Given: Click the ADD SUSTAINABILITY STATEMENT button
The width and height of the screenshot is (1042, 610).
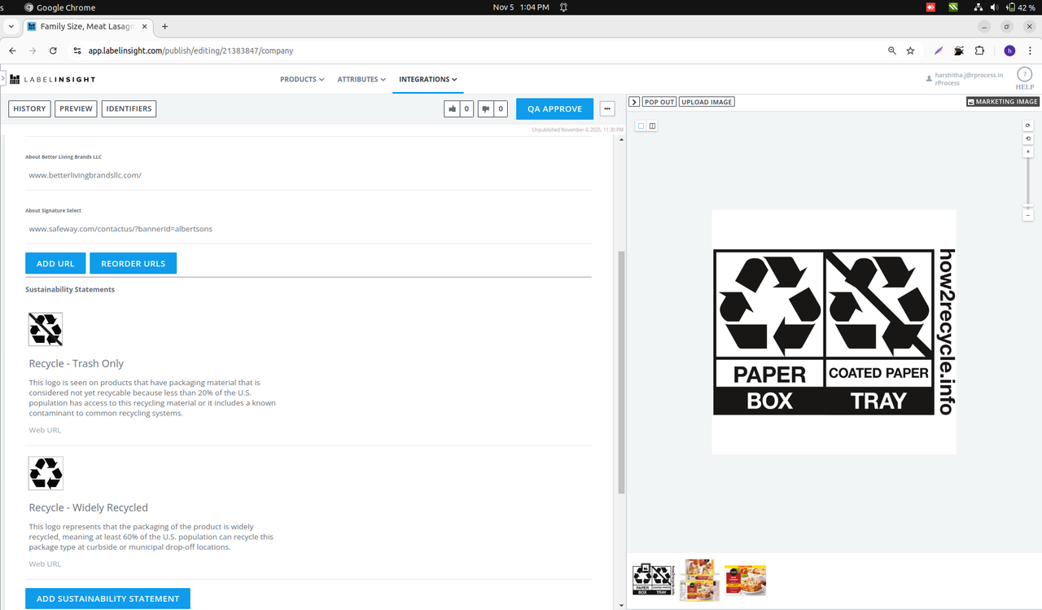Looking at the screenshot, I should point(107,598).
